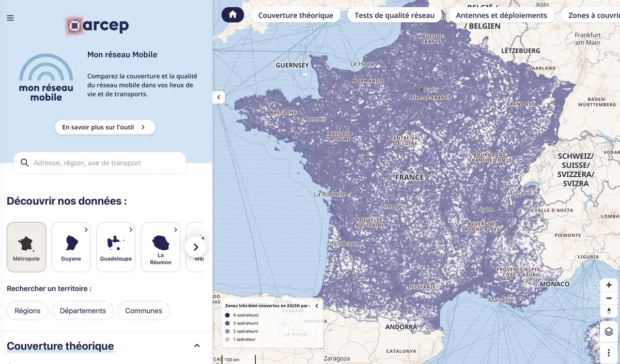Viewport: 620px width, 364px height.
Task: Open the Couverture théorique tab
Action: (x=296, y=15)
